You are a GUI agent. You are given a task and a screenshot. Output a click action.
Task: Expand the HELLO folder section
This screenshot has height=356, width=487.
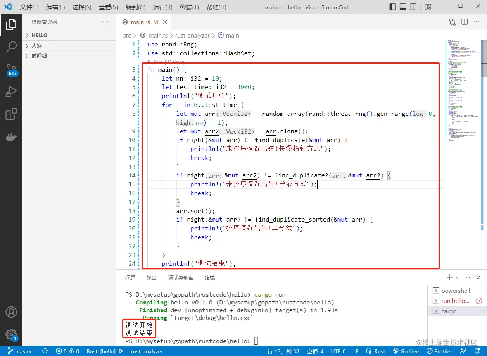coord(69,35)
